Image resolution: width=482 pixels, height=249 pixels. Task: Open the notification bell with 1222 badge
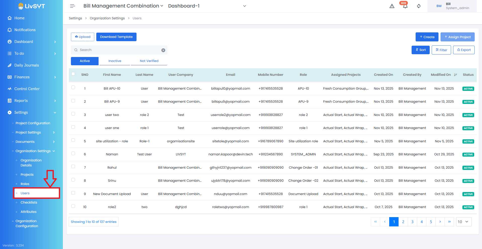click(405, 6)
